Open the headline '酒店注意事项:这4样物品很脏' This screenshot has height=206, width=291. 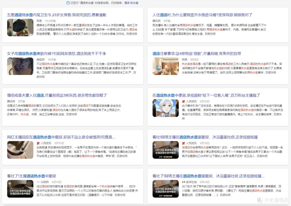tap(197, 54)
